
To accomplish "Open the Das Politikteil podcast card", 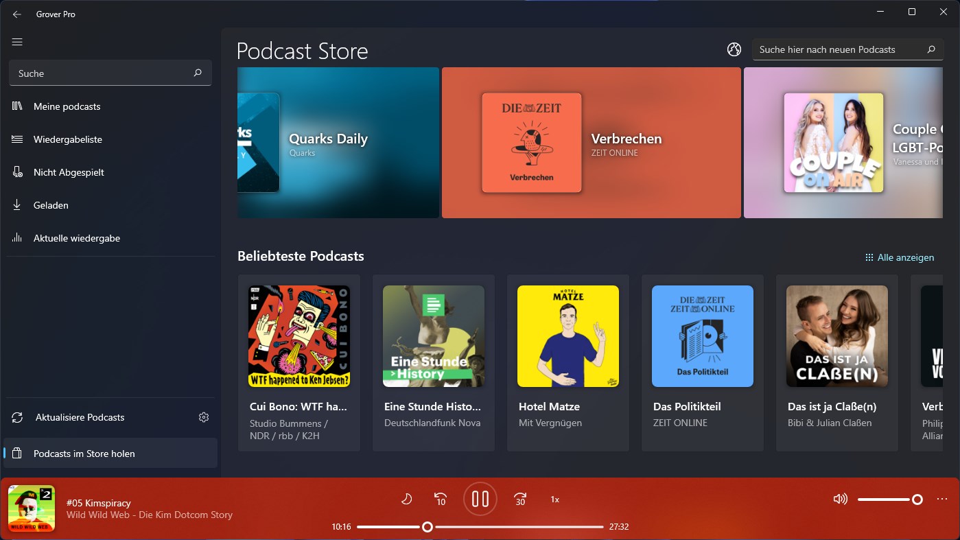I will [x=703, y=363].
